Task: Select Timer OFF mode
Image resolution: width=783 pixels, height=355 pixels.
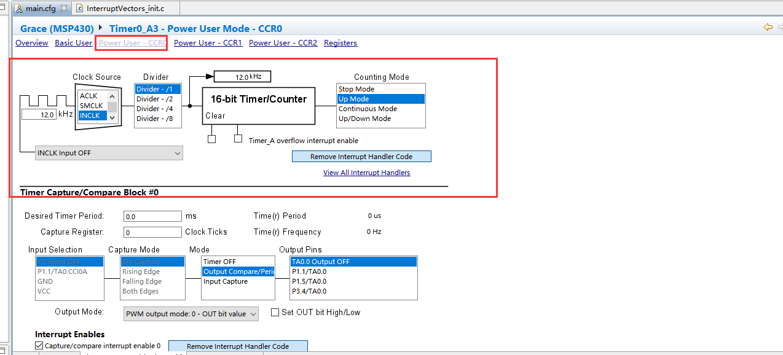Action: pyautogui.click(x=238, y=262)
